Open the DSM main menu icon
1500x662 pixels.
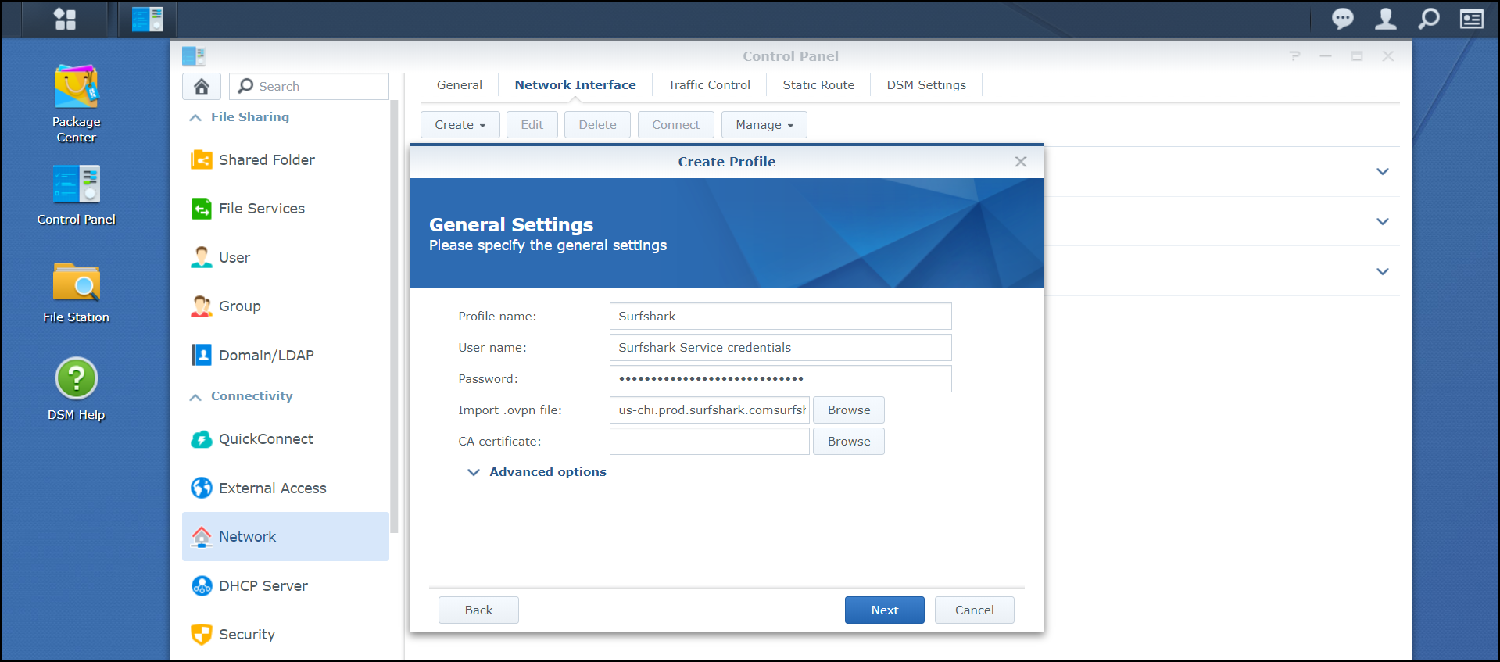coord(65,19)
